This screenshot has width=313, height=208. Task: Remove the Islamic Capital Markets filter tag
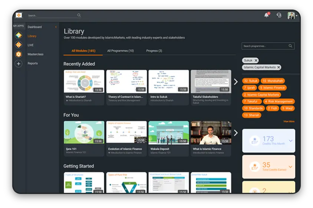(x=279, y=67)
